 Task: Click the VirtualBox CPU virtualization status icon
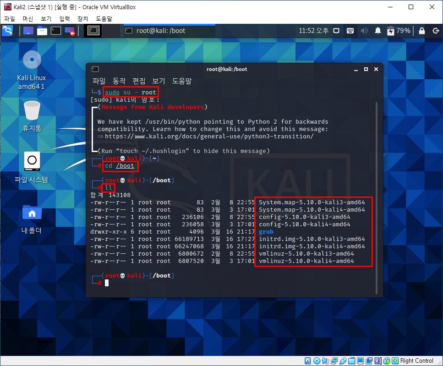pos(378,361)
